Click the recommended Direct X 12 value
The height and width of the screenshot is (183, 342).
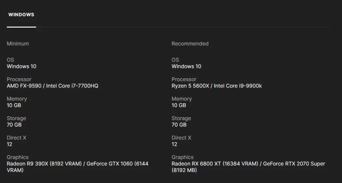[174, 144]
